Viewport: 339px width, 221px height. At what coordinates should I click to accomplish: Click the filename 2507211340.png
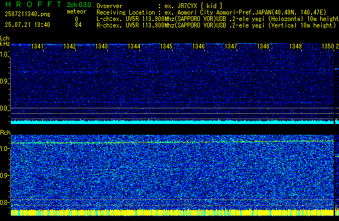(27, 14)
